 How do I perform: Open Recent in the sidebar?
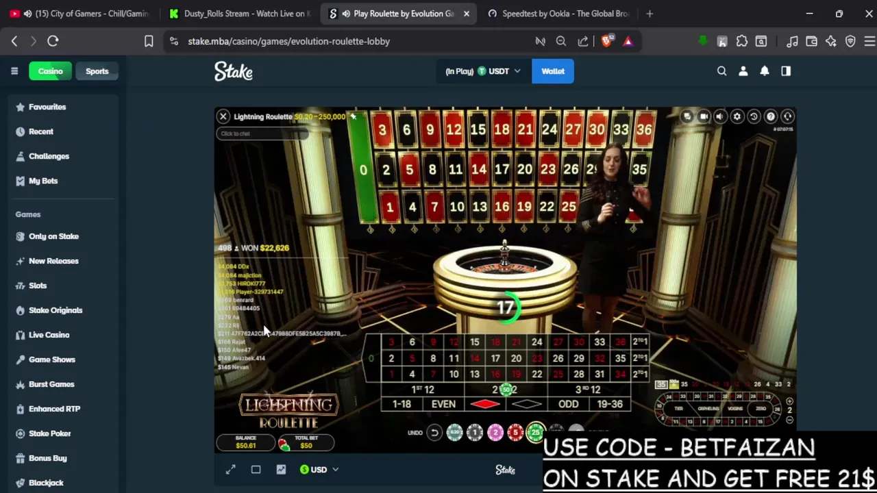pyautogui.click(x=62, y=131)
